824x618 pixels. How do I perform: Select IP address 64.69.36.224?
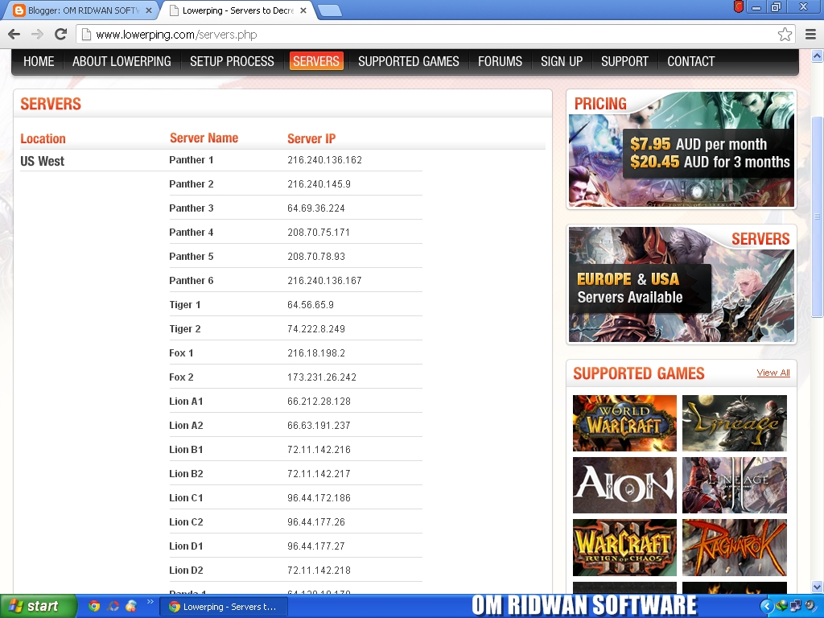pos(315,208)
